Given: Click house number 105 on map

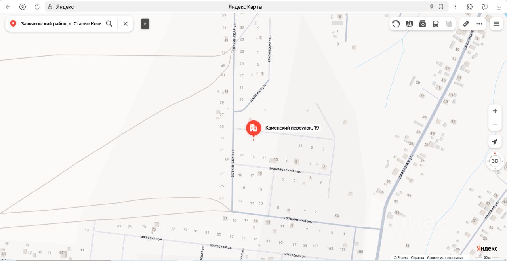Looking at the screenshot, I should [343, 249].
